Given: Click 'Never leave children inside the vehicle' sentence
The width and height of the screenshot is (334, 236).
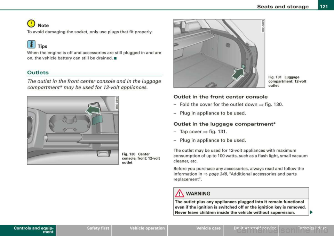Looking at the screenshot, I should [x=235, y=212].
